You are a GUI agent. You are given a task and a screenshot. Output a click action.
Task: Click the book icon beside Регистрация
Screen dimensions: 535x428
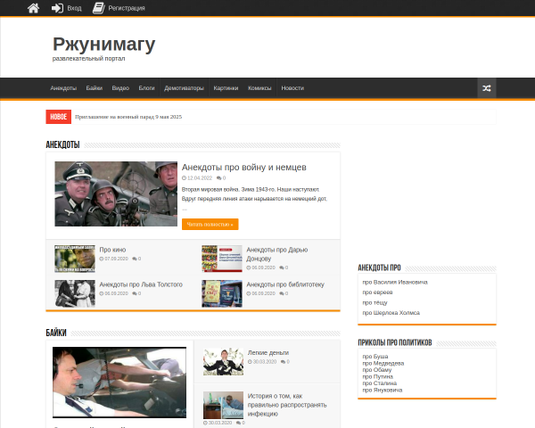click(99, 8)
